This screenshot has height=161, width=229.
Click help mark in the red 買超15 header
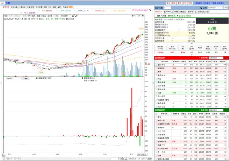coord(199,58)
